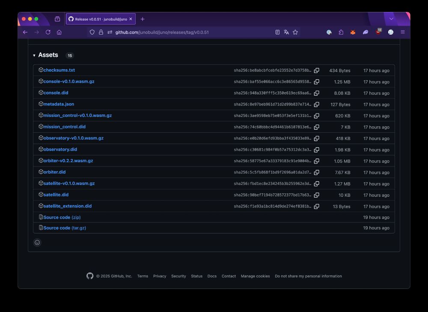
Task: Download Source code (tar.gz)
Action: click(x=65, y=228)
